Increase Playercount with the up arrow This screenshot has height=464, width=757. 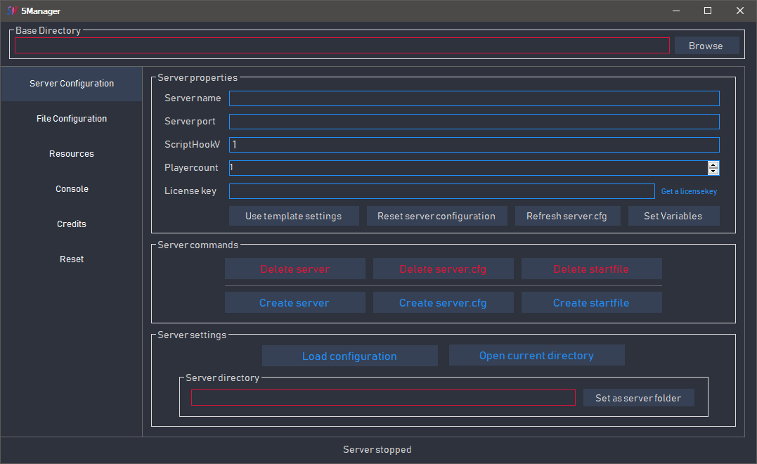click(713, 165)
